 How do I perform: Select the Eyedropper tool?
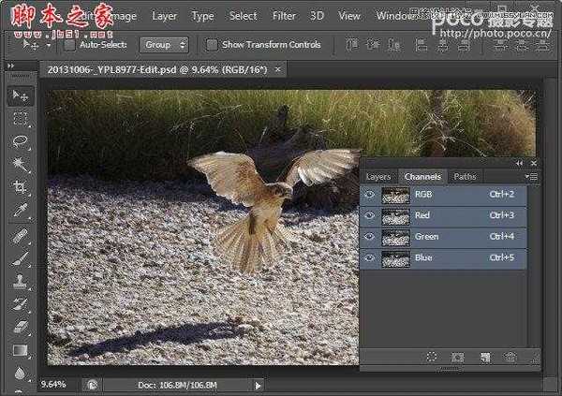20,211
